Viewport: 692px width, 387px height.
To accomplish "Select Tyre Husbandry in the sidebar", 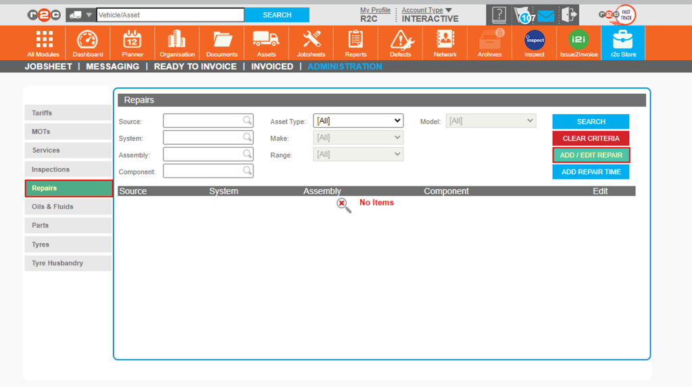I will 68,263.
